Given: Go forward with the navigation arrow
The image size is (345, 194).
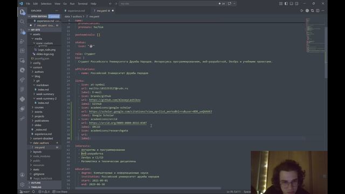Looking at the screenshot, I should [116, 4].
